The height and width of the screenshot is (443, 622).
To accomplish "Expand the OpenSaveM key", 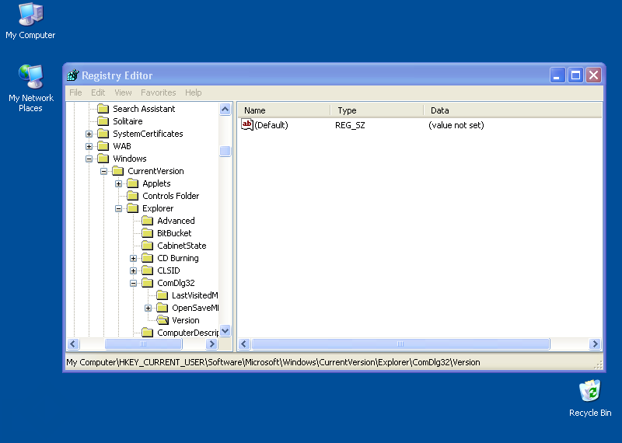I will click(148, 308).
